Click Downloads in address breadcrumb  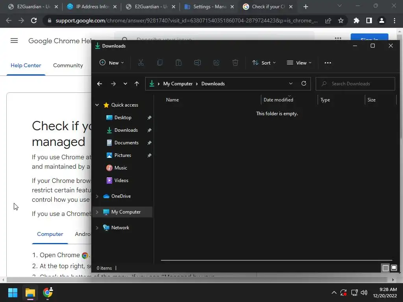[x=213, y=84]
